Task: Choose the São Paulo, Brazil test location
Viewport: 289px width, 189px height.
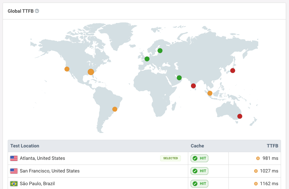Action: pos(37,184)
